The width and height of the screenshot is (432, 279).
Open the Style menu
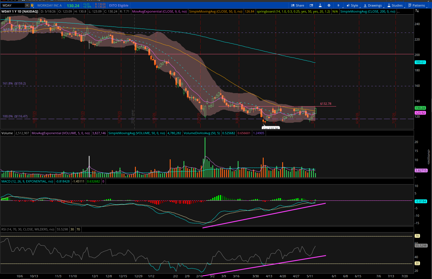point(352,5)
